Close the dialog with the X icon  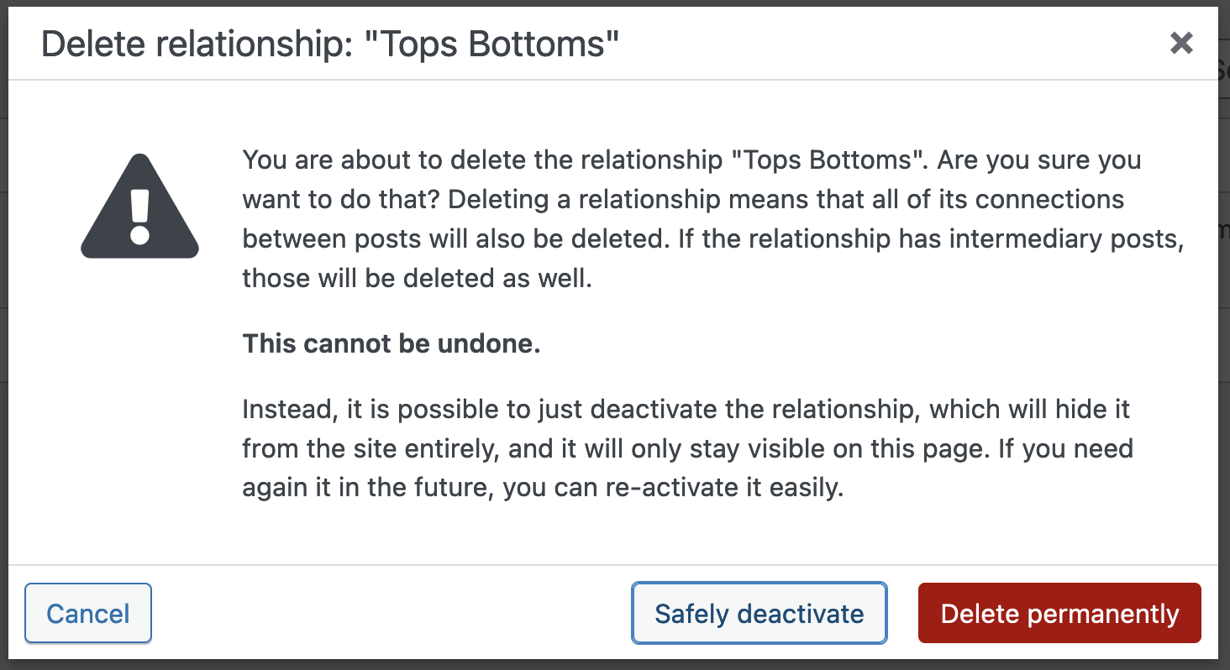point(1181,43)
